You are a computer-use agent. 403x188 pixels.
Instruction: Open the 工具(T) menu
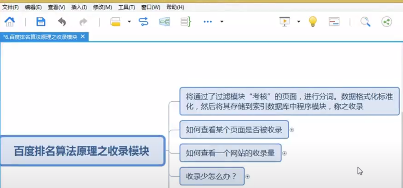127,7
